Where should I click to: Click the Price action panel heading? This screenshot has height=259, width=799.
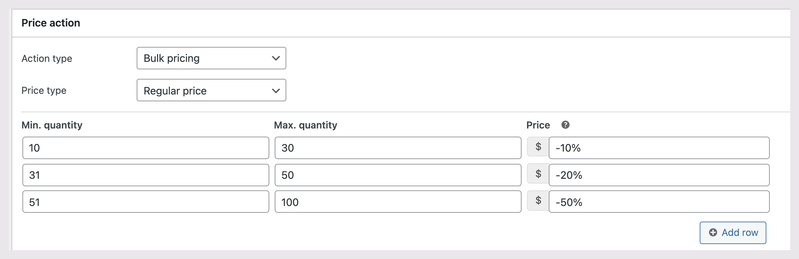pos(51,23)
